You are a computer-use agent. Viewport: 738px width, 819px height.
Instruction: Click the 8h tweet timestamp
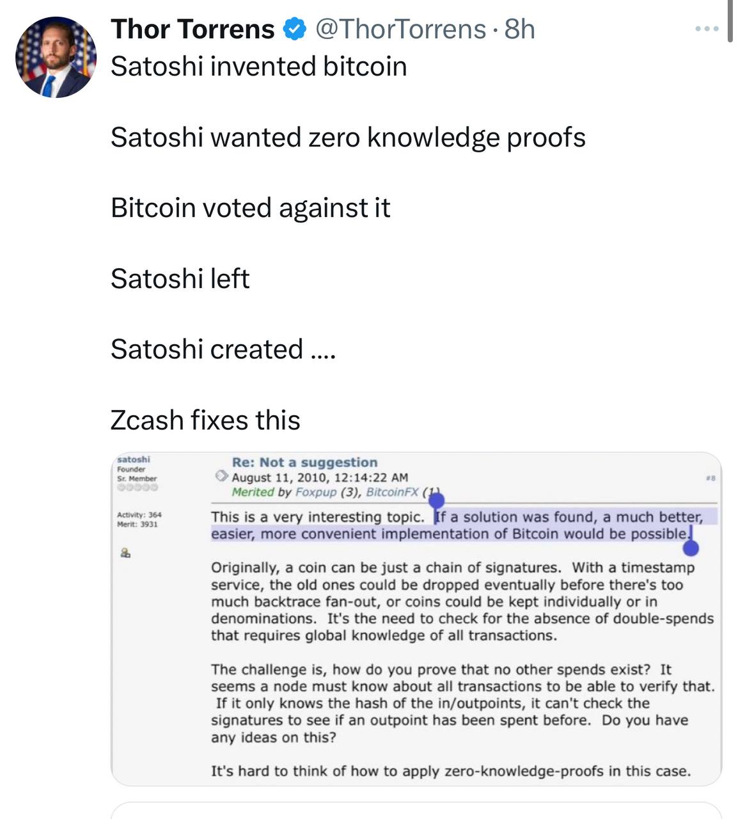(519, 29)
